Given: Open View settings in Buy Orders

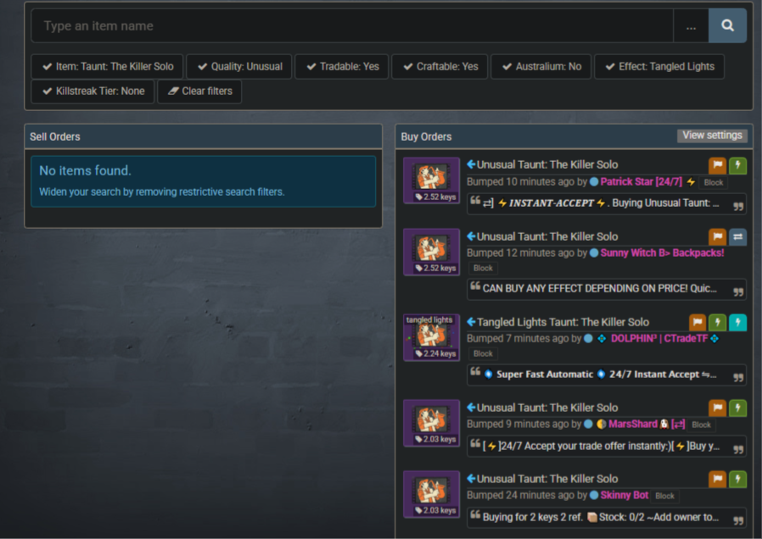Looking at the screenshot, I should click(712, 136).
